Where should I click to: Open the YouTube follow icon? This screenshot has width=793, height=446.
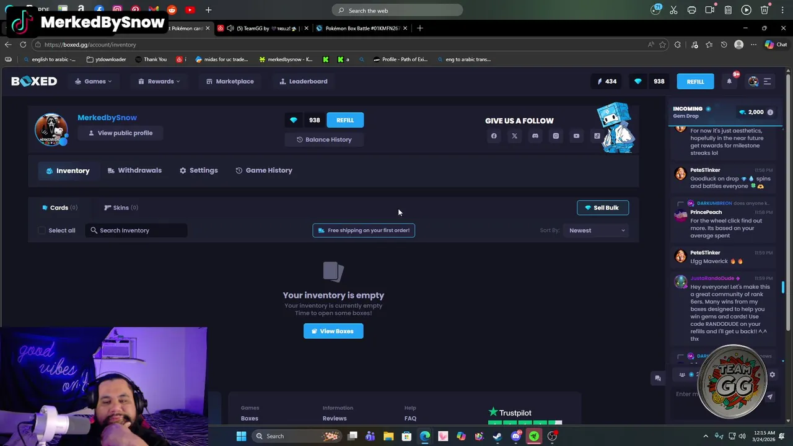(576, 136)
